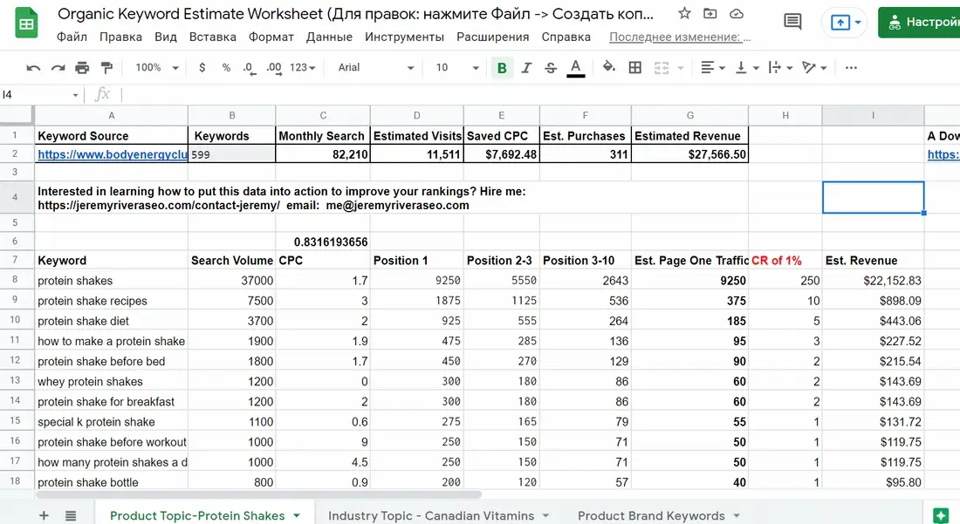This screenshot has height=524, width=960.
Task: Format cell as percent
Action: [x=226, y=68]
